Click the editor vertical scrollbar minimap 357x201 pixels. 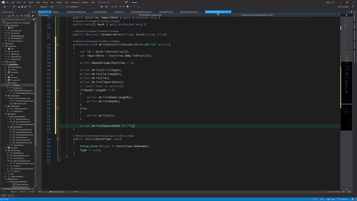(346, 103)
